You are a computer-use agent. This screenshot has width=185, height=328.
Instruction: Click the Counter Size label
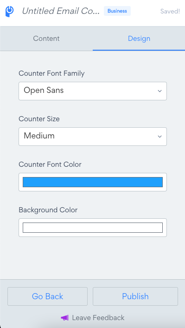pyautogui.click(x=39, y=119)
